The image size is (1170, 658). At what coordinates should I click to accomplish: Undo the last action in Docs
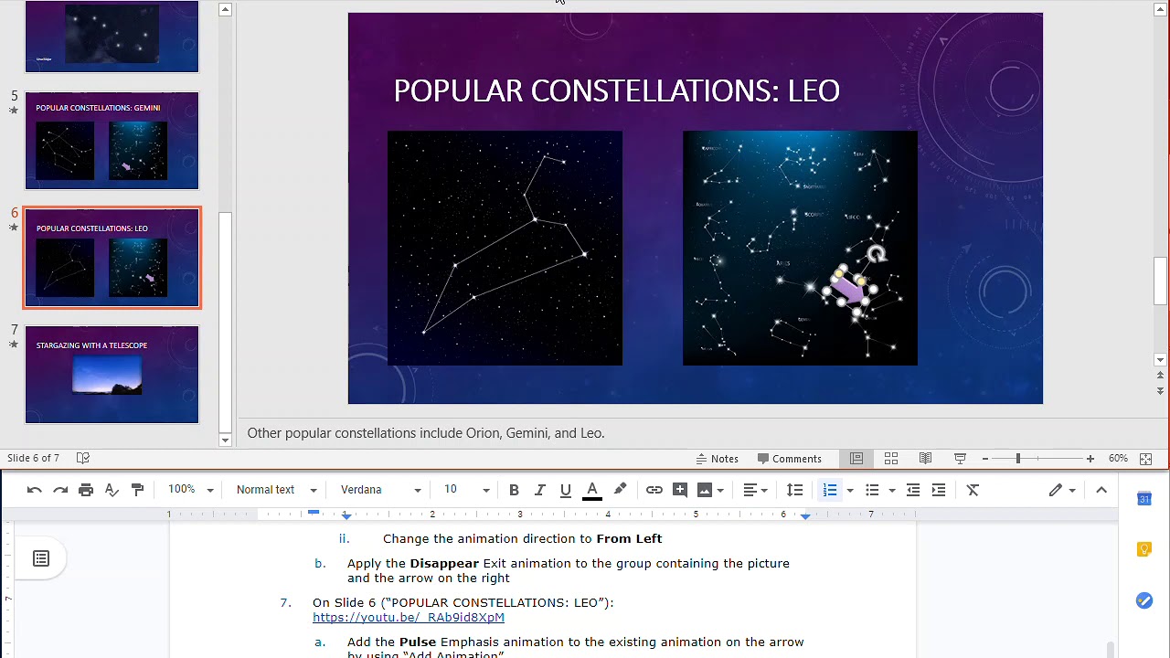(35, 490)
